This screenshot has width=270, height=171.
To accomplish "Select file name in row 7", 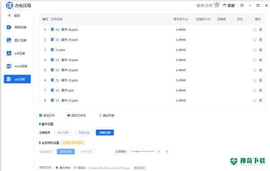I will point(65,90).
